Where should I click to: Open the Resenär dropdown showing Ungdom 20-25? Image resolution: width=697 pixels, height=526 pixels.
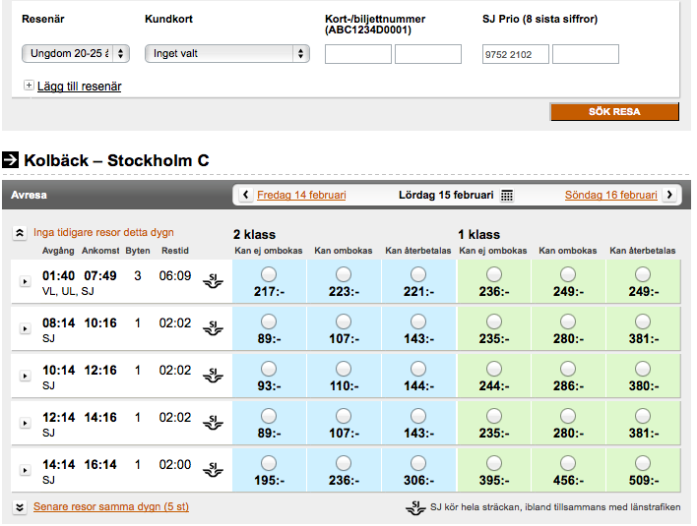click(76, 54)
